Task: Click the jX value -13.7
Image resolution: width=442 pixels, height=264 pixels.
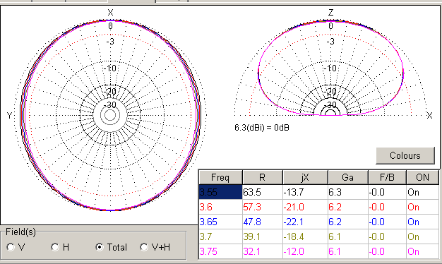Action: coord(305,192)
